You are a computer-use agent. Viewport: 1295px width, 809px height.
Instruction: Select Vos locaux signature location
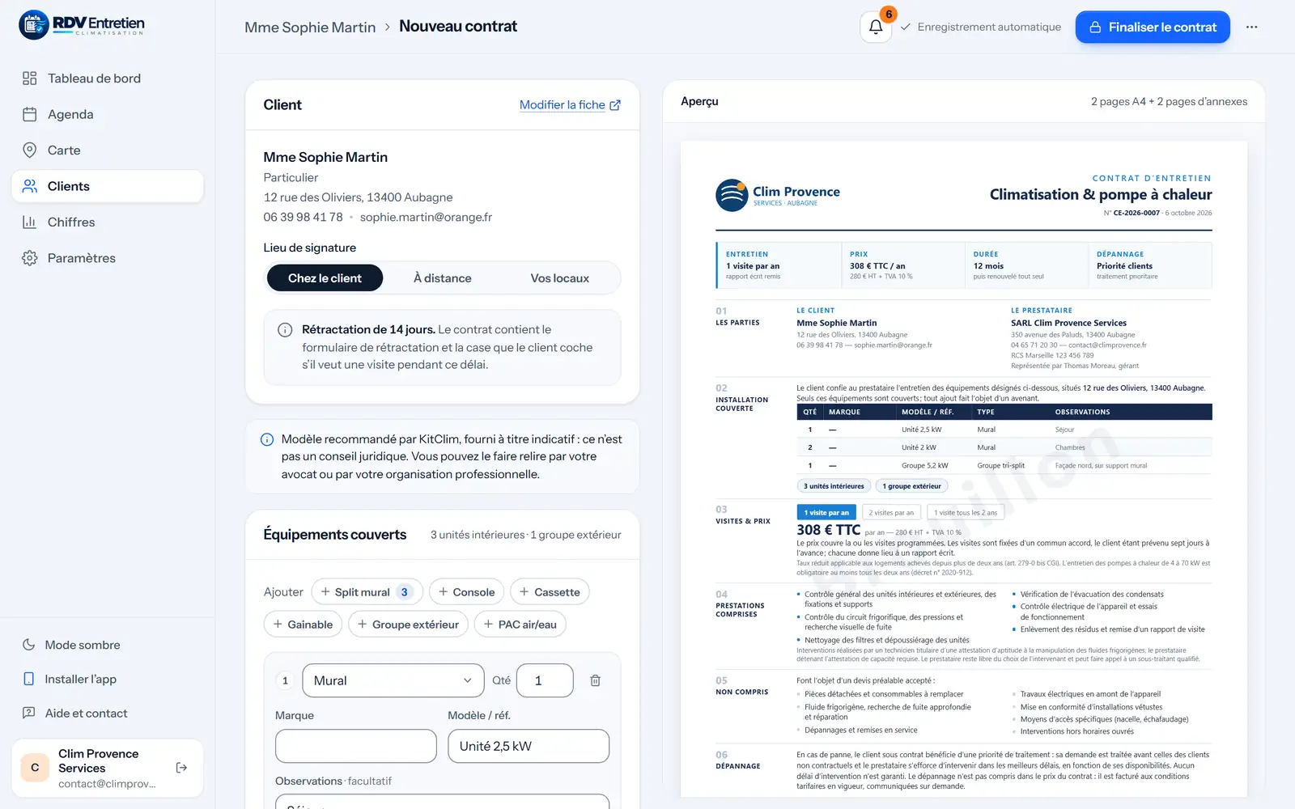click(x=559, y=278)
